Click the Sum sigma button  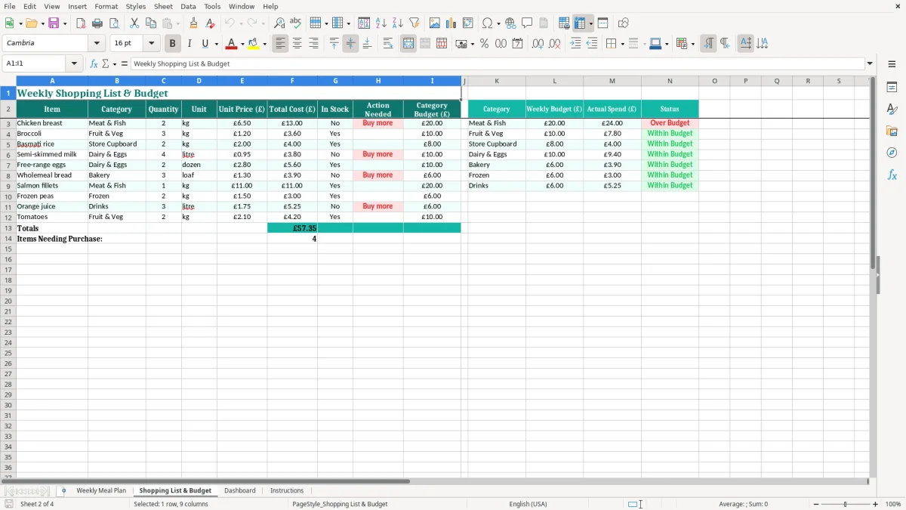pos(105,64)
